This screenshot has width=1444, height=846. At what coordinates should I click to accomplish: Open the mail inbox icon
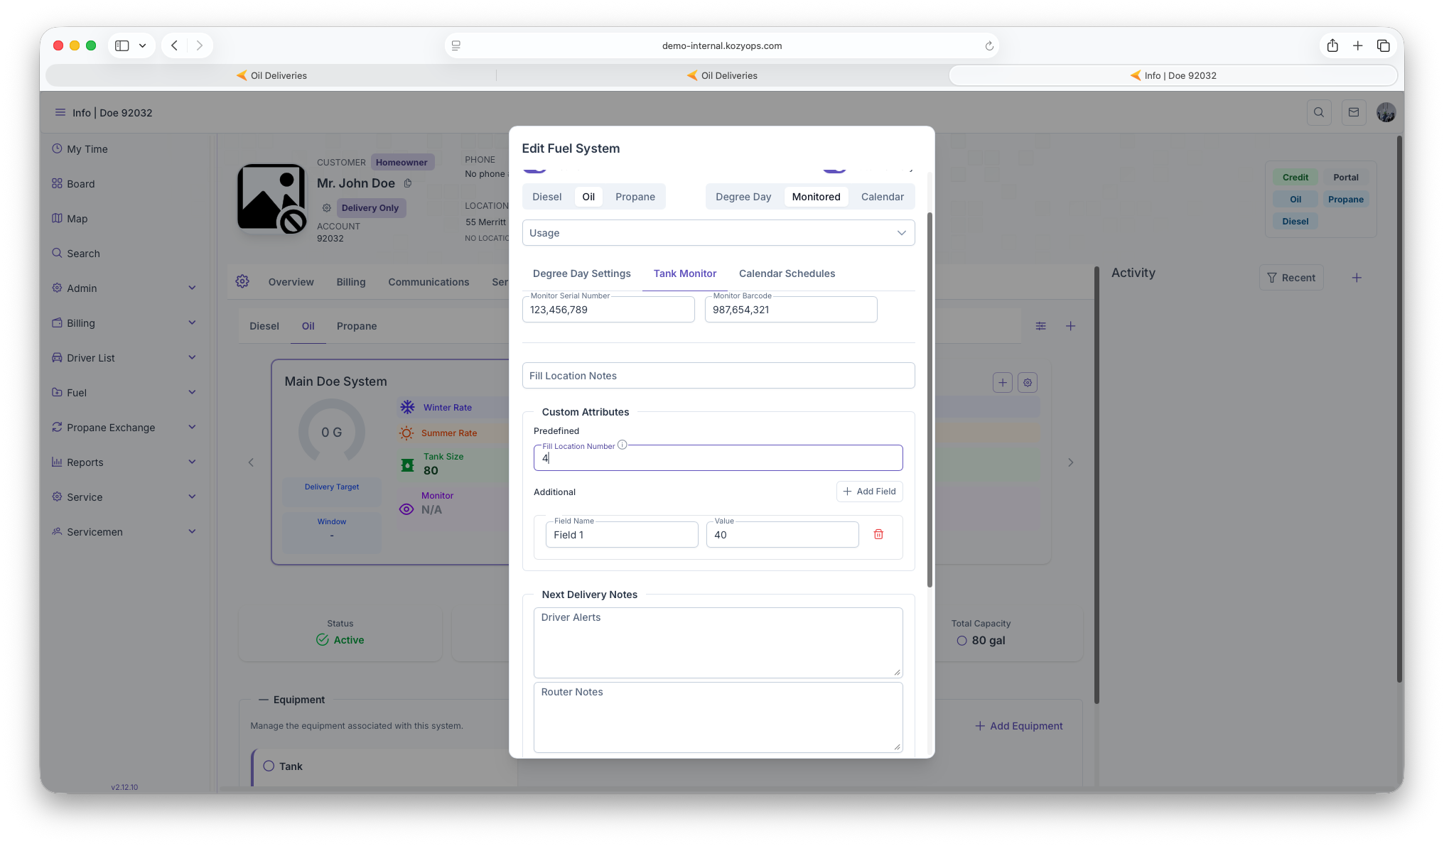click(x=1353, y=112)
